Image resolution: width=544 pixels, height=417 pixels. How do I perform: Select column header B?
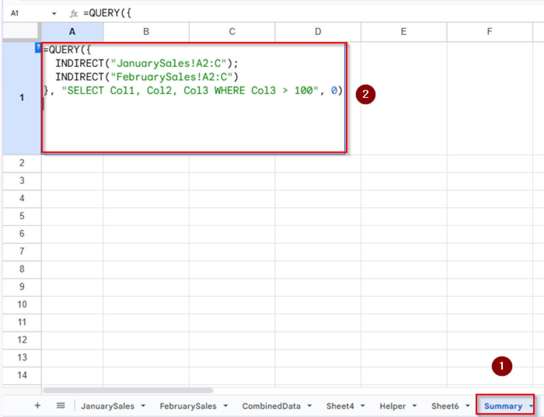pos(146,32)
